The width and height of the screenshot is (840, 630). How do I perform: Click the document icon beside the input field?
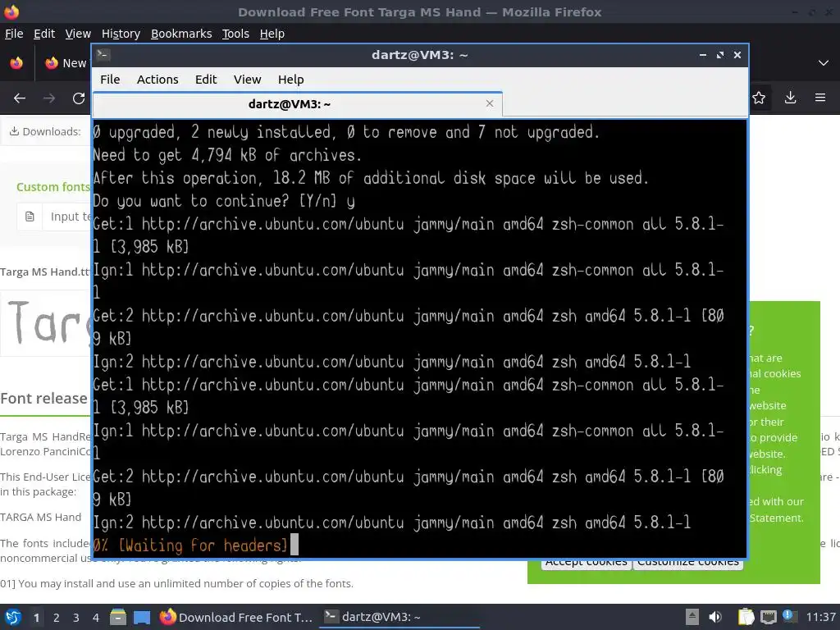tap(30, 217)
